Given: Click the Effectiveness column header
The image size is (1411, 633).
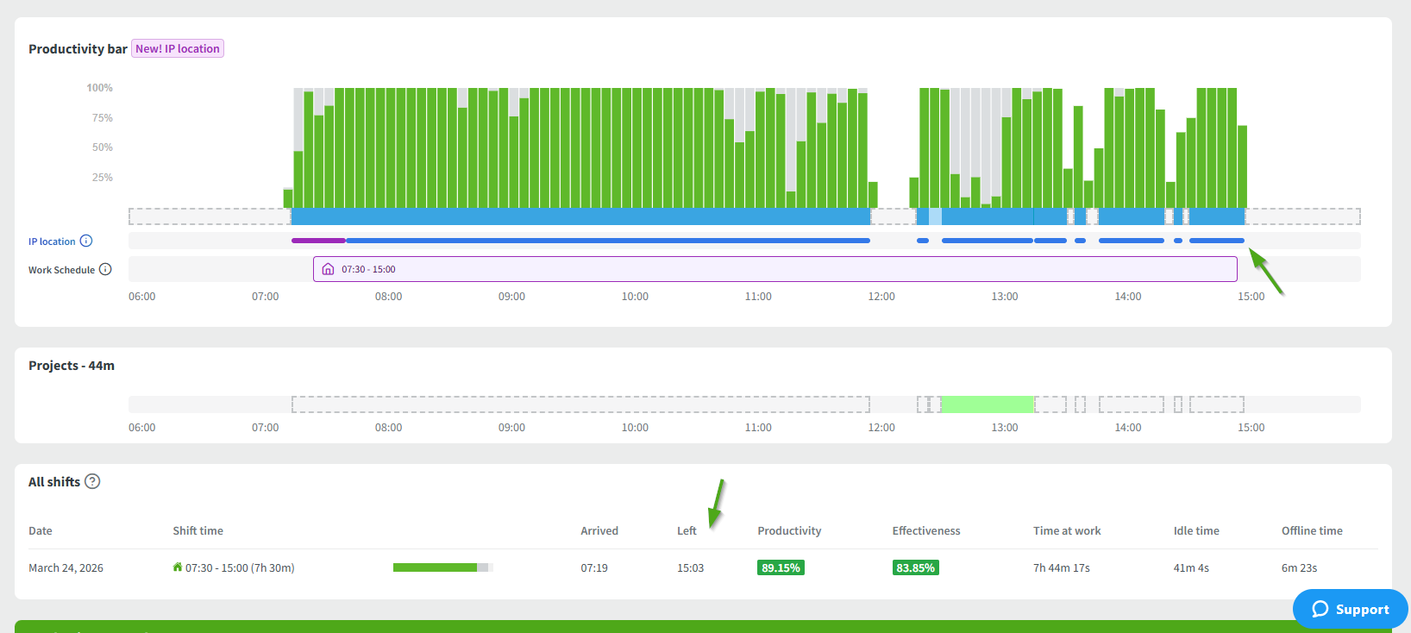Looking at the screenshot, I should coord(925,530).
